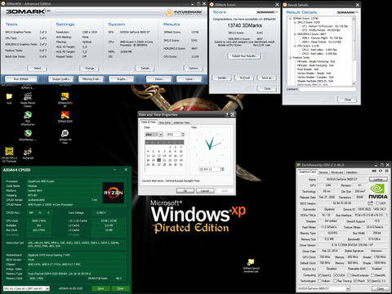This screenshot has height=294, width=392.
Task: Toggle the Ray Tracing checkbox in GPU-Z
Action: [x=335, y=281]
